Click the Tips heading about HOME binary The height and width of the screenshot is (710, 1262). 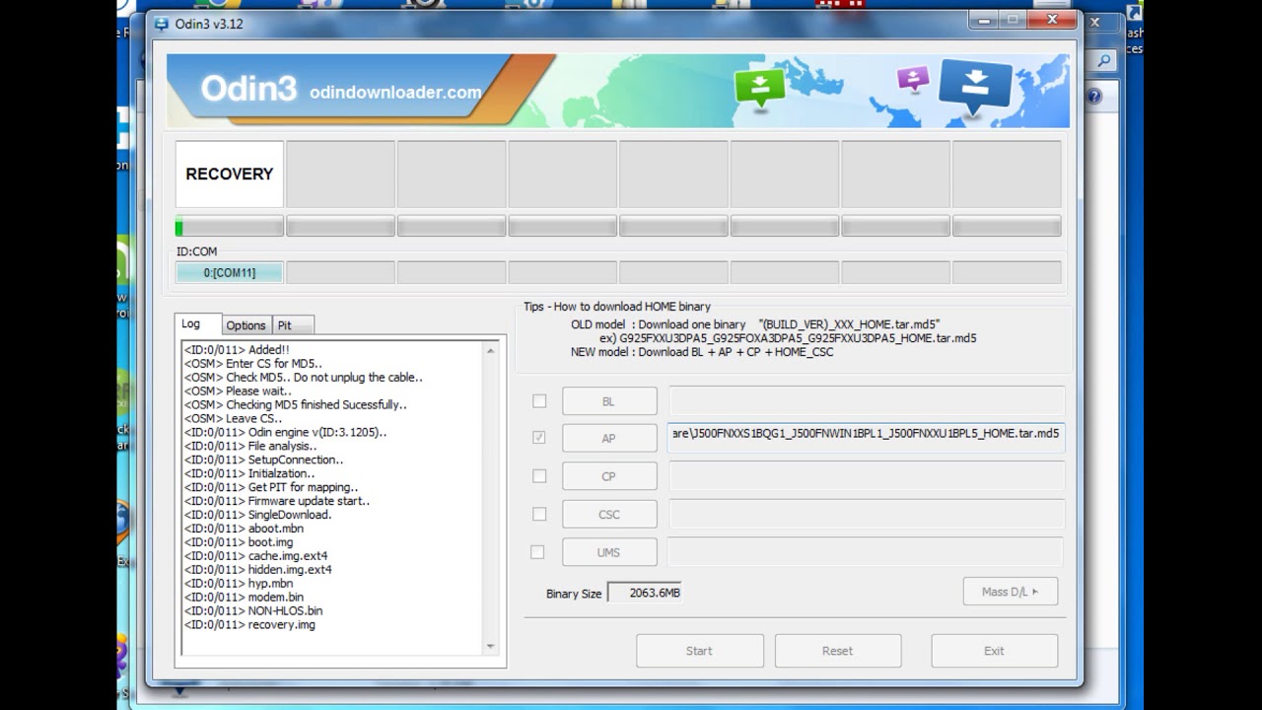coord(617,307)
